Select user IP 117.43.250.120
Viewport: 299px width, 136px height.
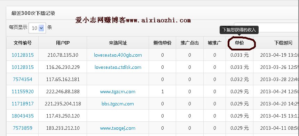[63, 116]
